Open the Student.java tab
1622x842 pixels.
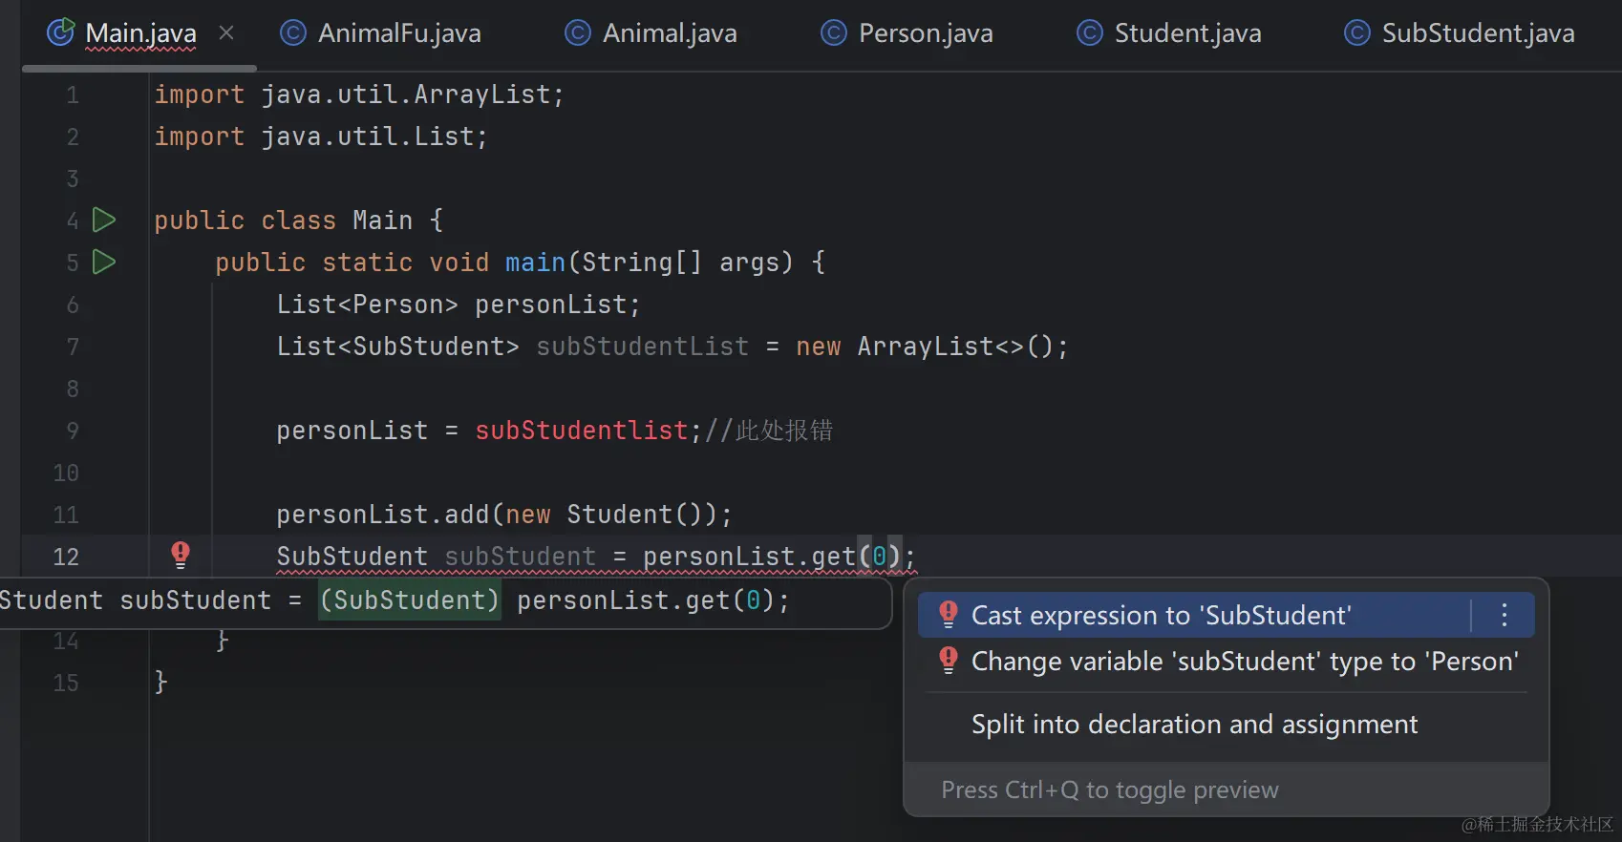tap(1186, 33)
